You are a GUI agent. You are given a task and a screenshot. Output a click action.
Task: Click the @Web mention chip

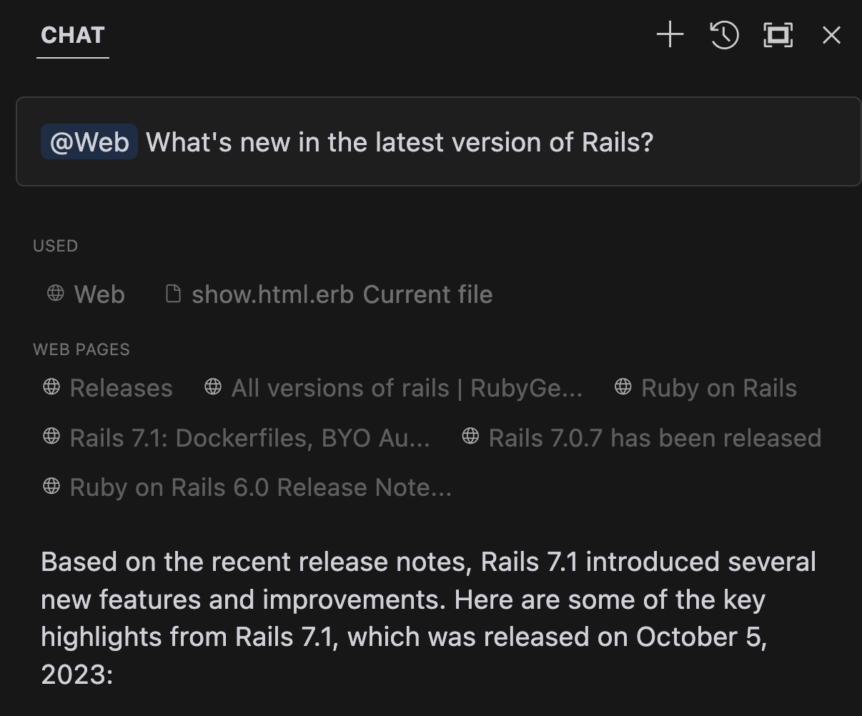click(x=89, y=142)
